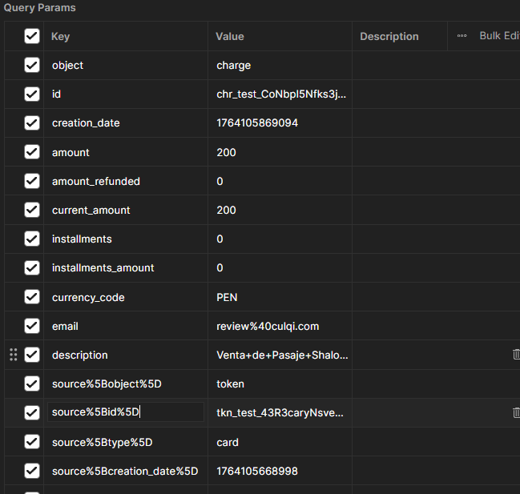Uncheck the currency_code parameter checkbox
520x494 pixels.
coord(32,297)
